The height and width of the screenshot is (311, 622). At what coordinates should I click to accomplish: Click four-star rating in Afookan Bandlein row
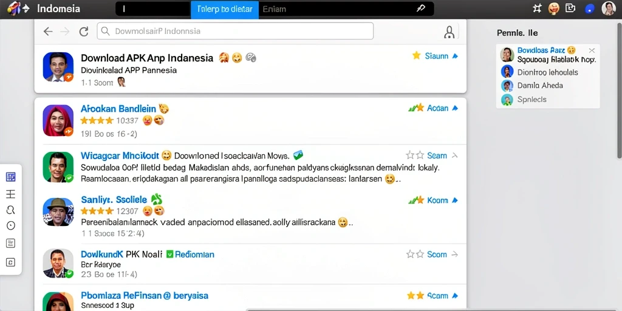coord(97,120)
